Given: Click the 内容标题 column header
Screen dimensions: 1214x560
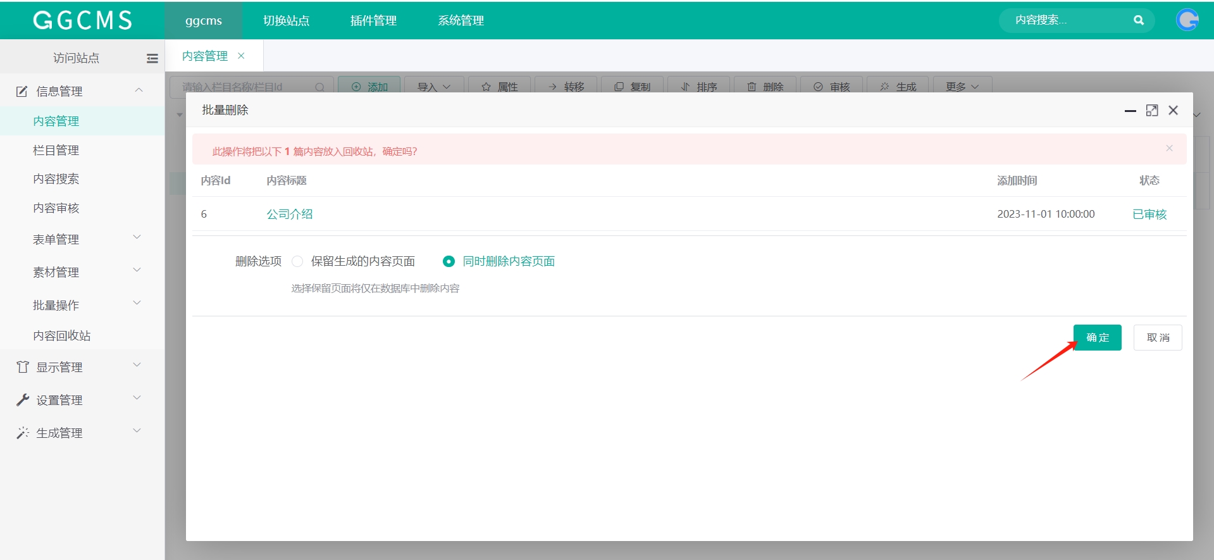Looking at the screenshot, I should (x=287, y=180).
